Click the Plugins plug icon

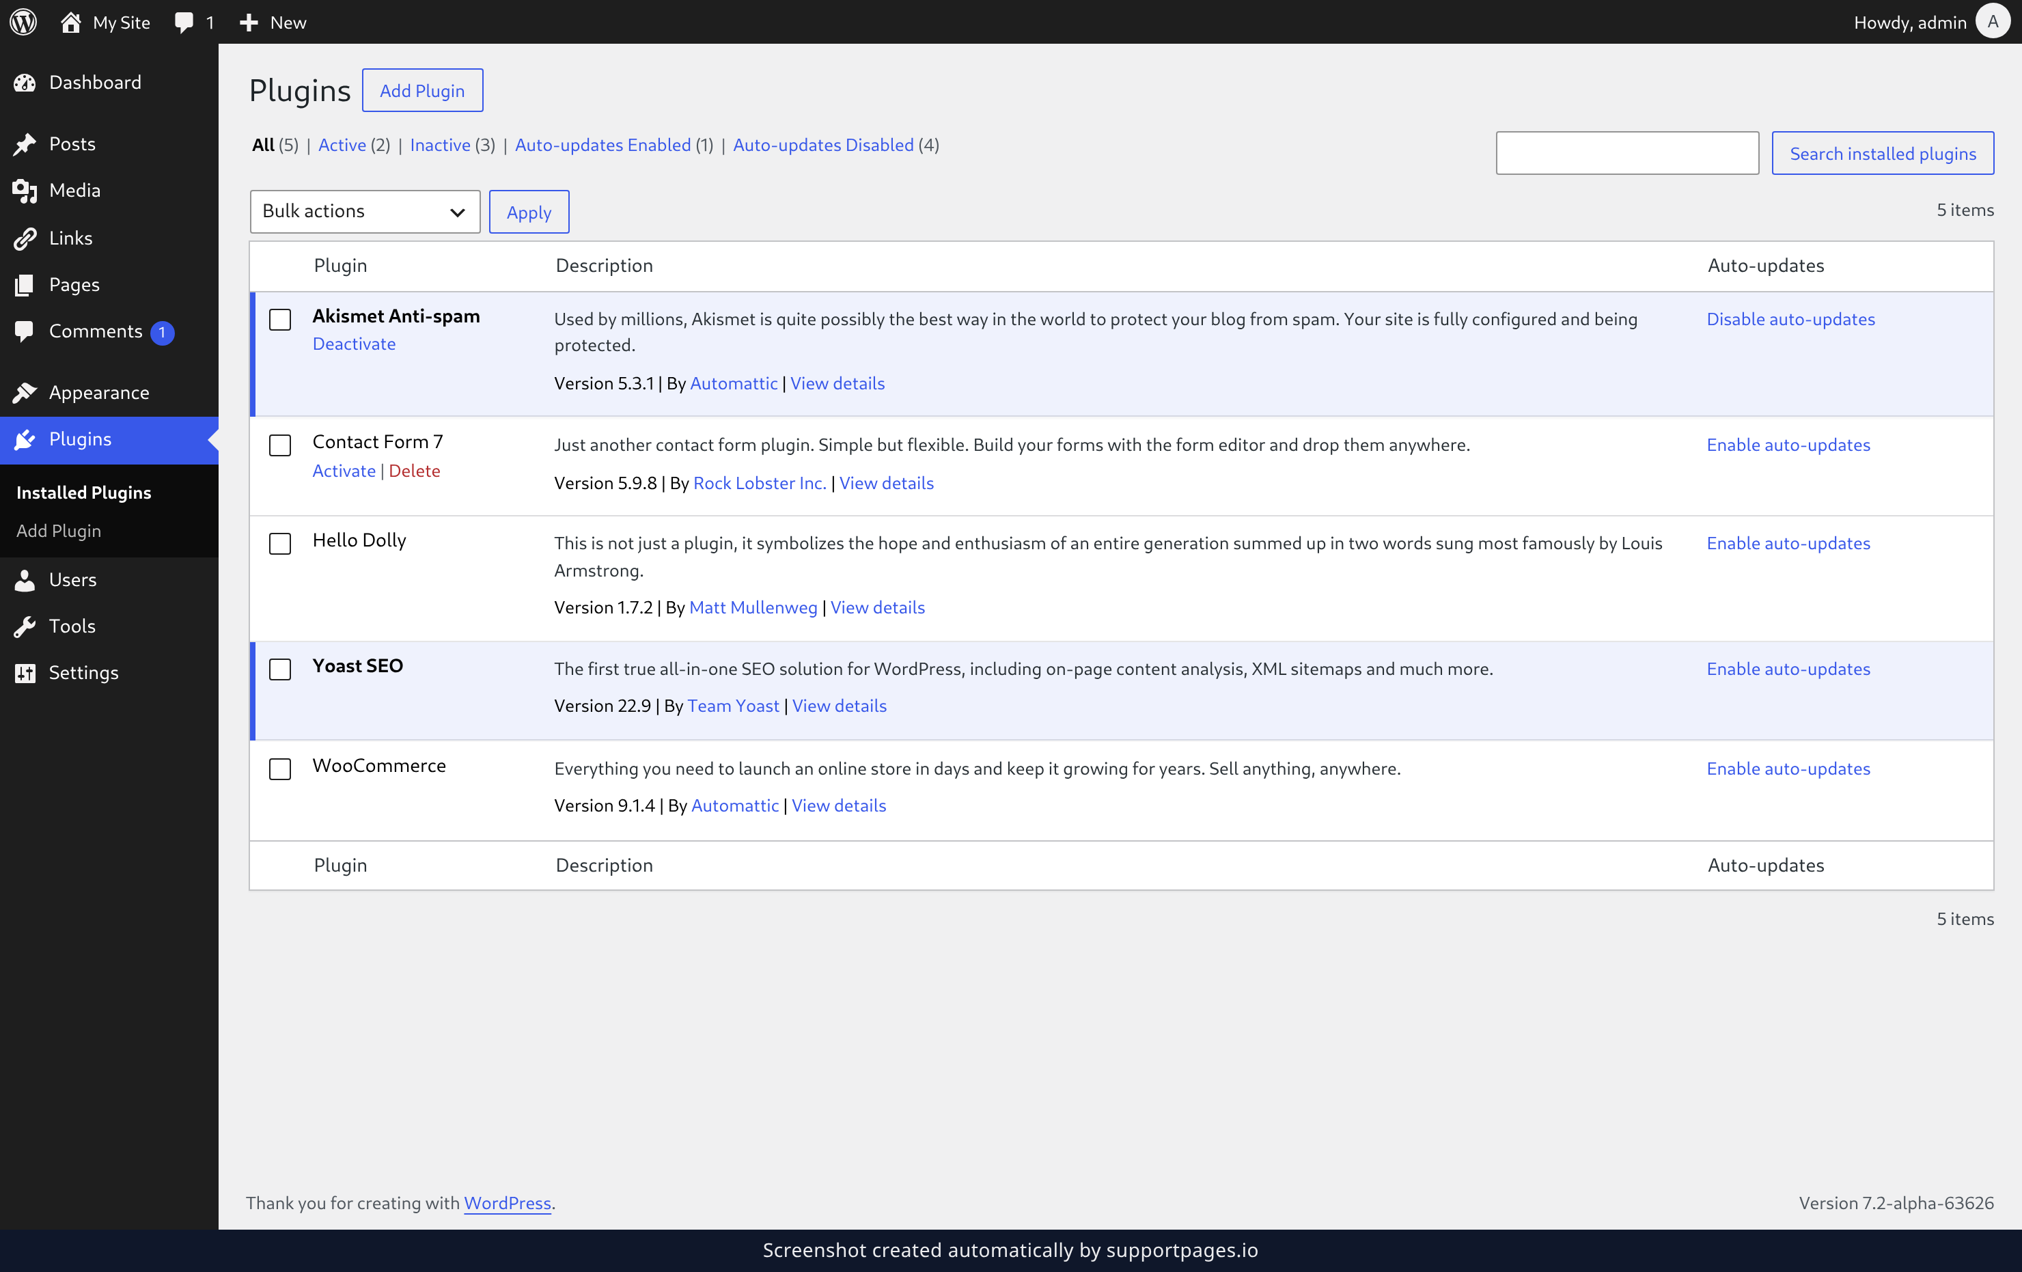click(25, 439)
